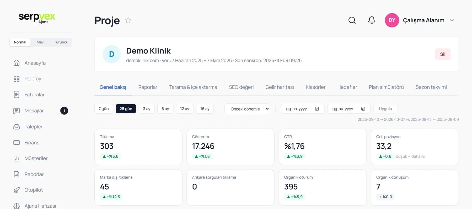
Task: Switch theme to Normal
Action: (20, 42)
